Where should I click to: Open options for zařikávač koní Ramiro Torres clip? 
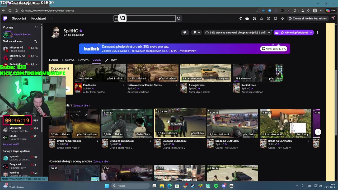176,85
